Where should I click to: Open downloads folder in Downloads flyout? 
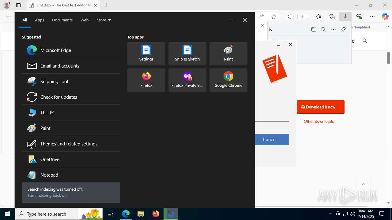click(314, 29)
